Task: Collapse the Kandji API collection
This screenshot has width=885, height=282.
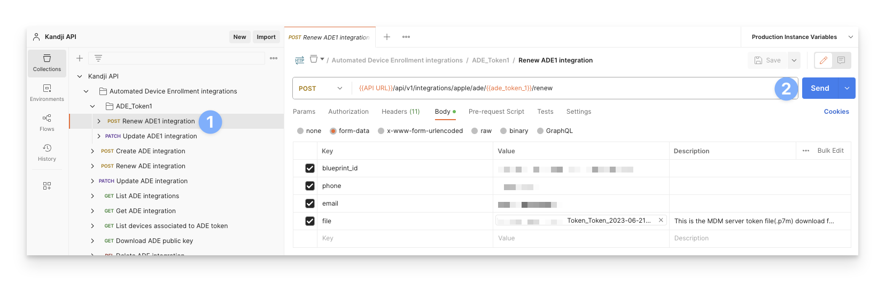Action: [80, 76]
